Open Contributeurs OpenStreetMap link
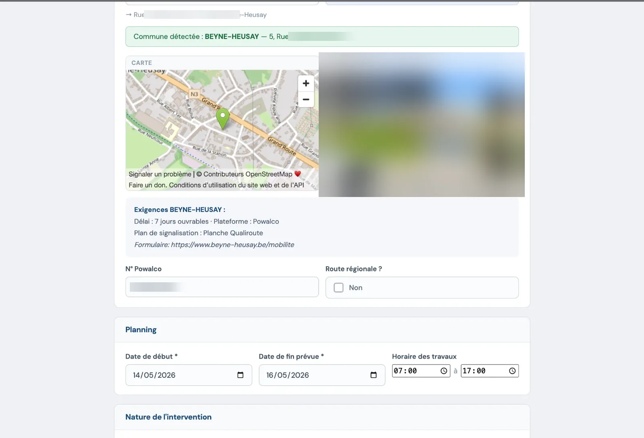The image size is (644, 438). click(248, 174)
